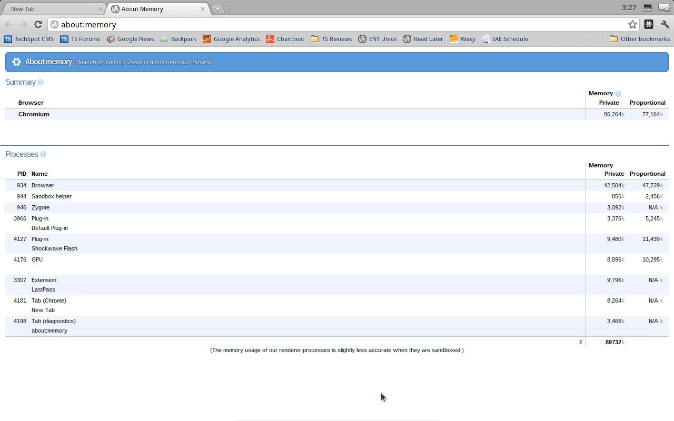Screen dimensions: 674x421
Task: Expand the Other bookmarks folder
Action: pyautogui.click(x=639, y=39)
